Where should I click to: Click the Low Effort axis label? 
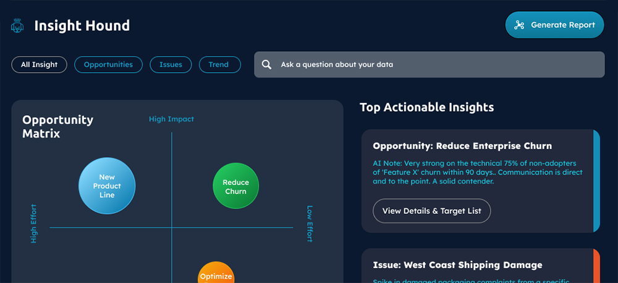point(310,224)
